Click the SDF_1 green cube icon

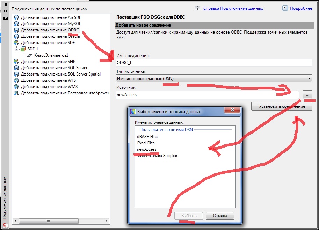click(23, 49)
